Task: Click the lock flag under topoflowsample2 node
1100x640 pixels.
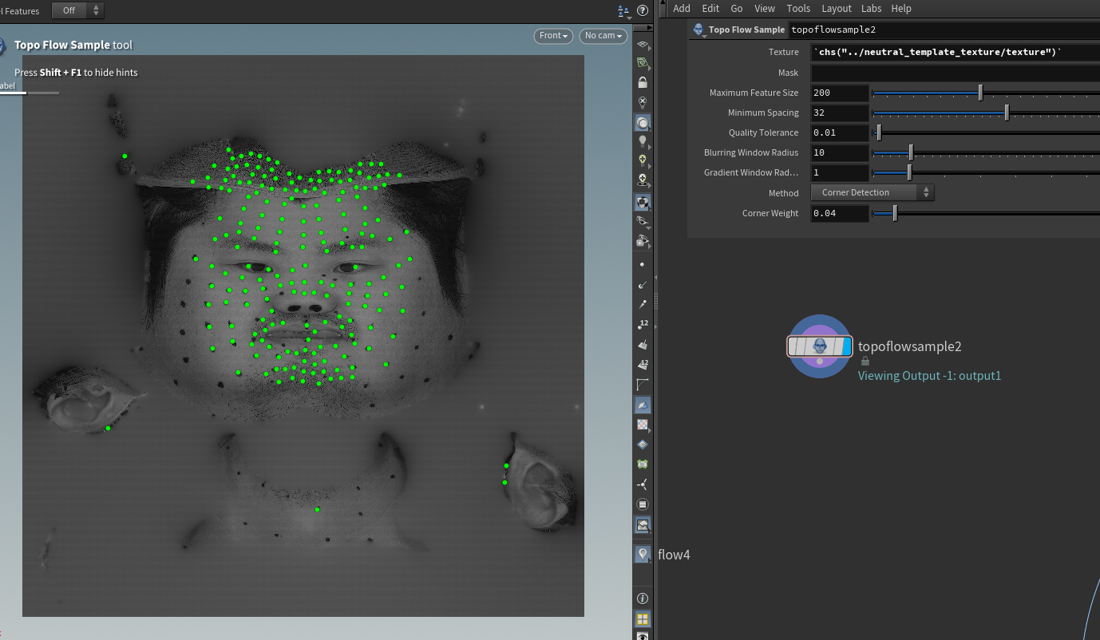Action: 865,361
